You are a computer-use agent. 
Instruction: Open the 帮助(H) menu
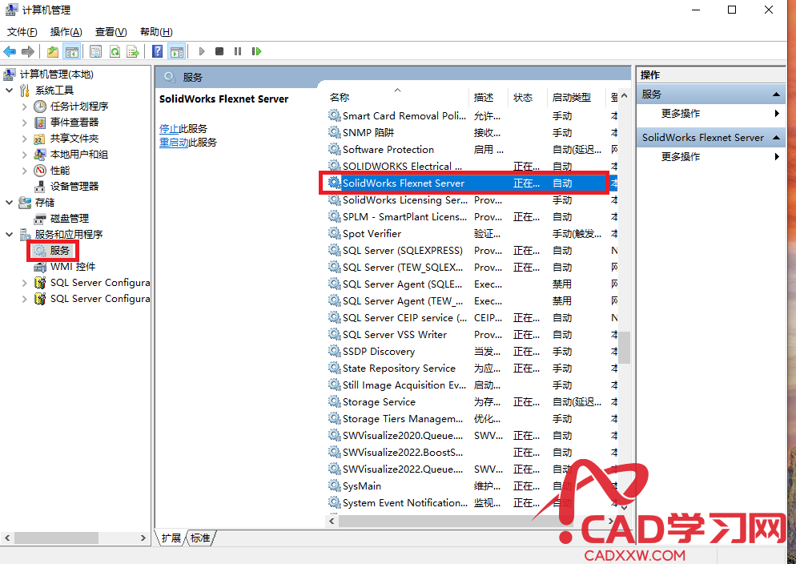point(156,32)
